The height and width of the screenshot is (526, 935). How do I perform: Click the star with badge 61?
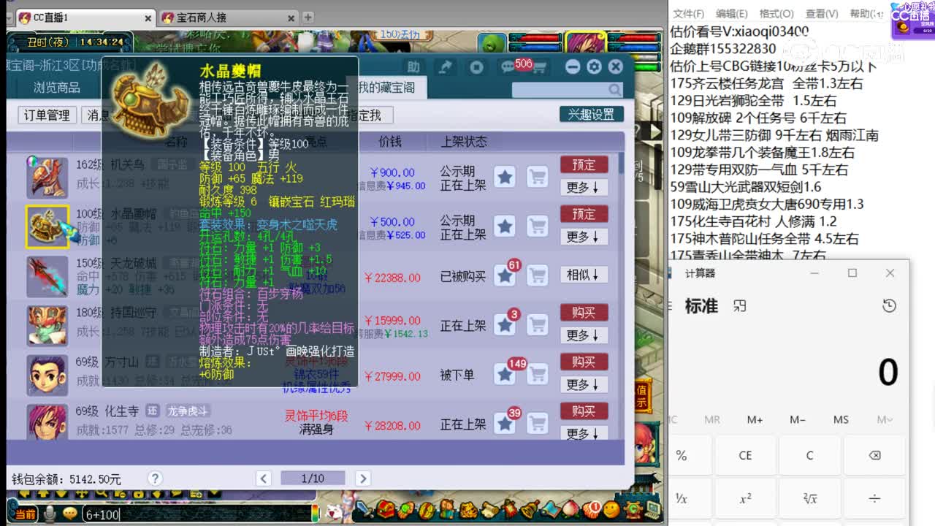click(505, 275)
